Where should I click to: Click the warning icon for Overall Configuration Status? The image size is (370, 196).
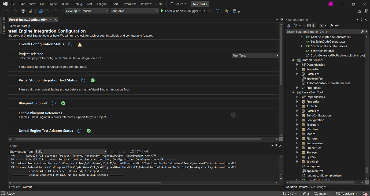tap(80, 44)
